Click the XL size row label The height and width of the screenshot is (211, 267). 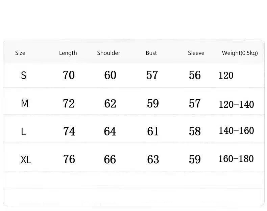click(26, 160)
